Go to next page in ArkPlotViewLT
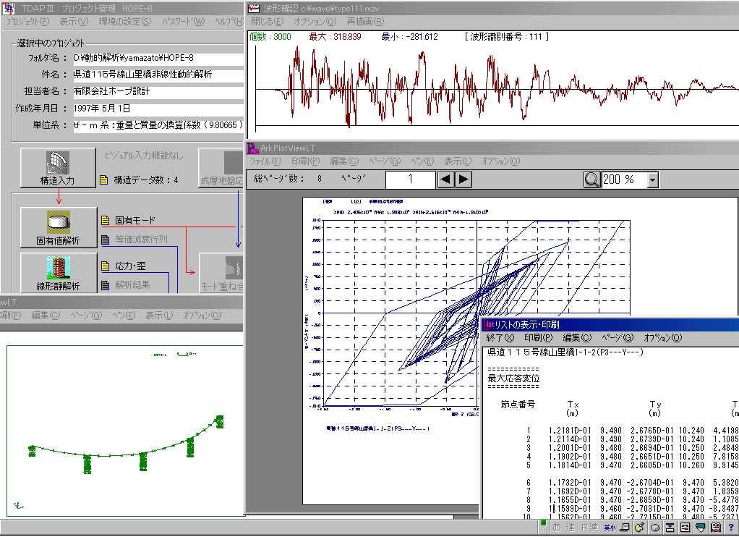Screen dimensions: 739x537 pyautogui.click(x=464, y=179)
